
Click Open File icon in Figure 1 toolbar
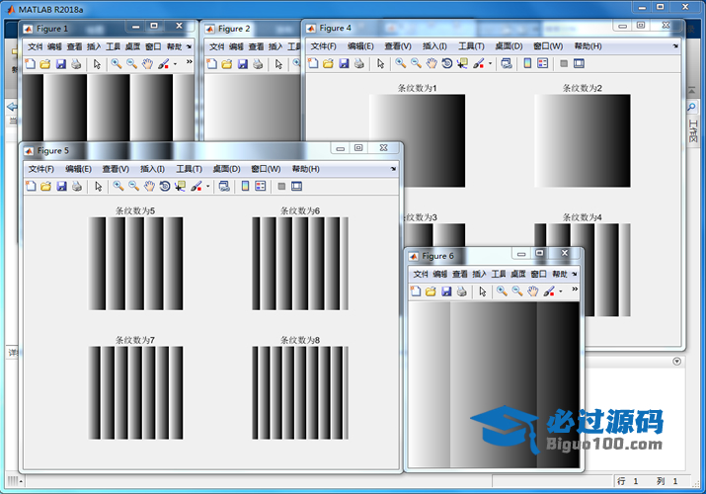(45, 64)
